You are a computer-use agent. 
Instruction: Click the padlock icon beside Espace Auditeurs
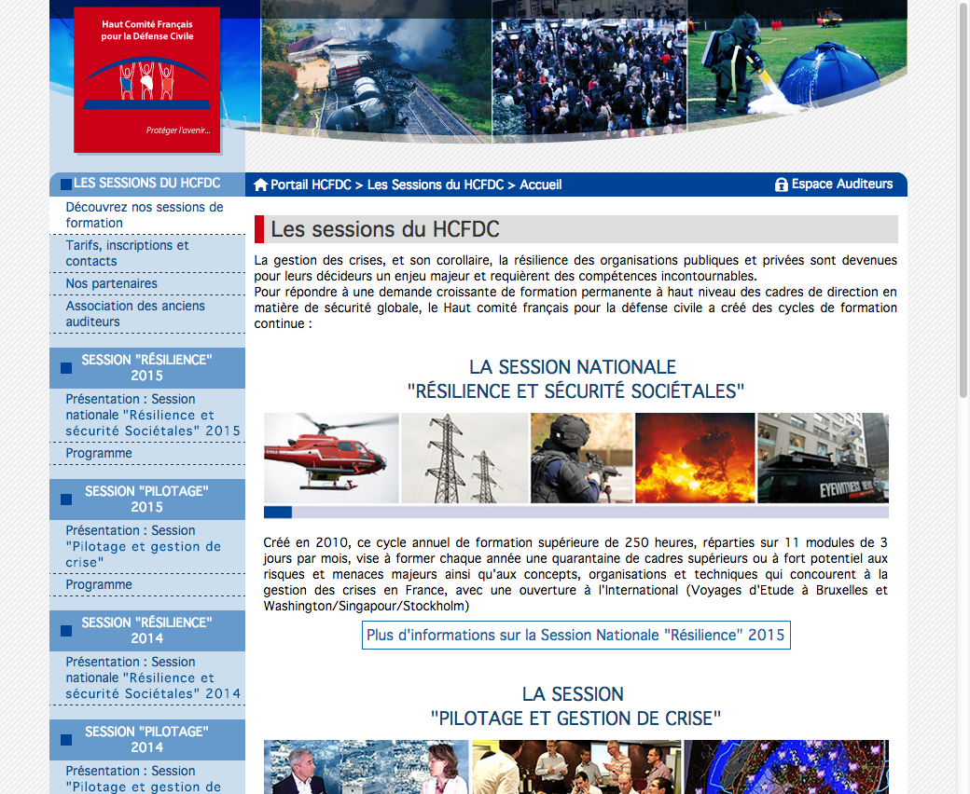coord(782,185)
